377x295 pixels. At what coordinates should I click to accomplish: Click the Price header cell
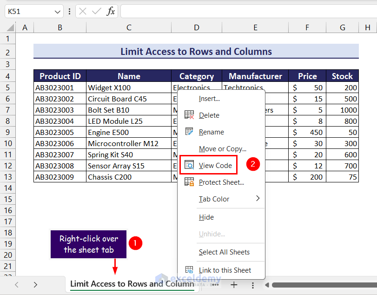307,76
